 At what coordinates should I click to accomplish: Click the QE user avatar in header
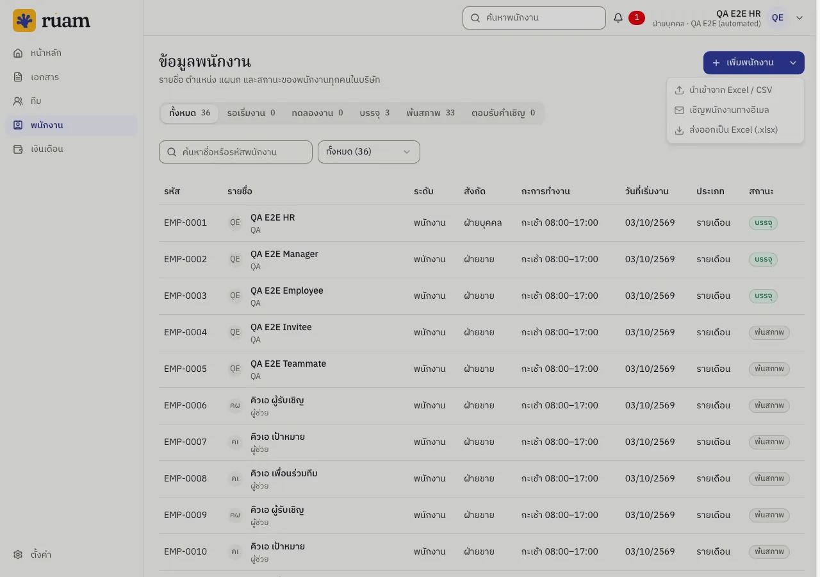tap(778, 18)
